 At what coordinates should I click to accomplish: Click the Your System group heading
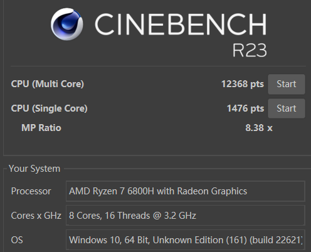[34, 169]
